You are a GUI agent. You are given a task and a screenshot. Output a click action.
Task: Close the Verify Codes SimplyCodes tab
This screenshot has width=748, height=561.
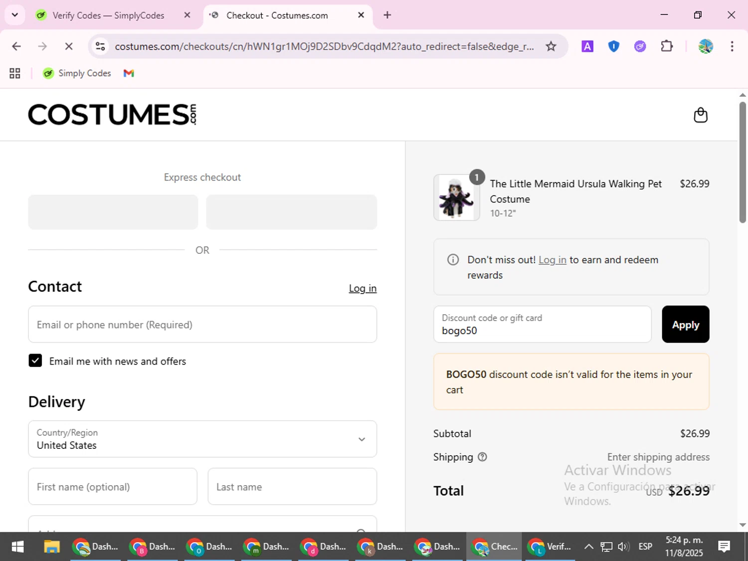tap(187, 15)
